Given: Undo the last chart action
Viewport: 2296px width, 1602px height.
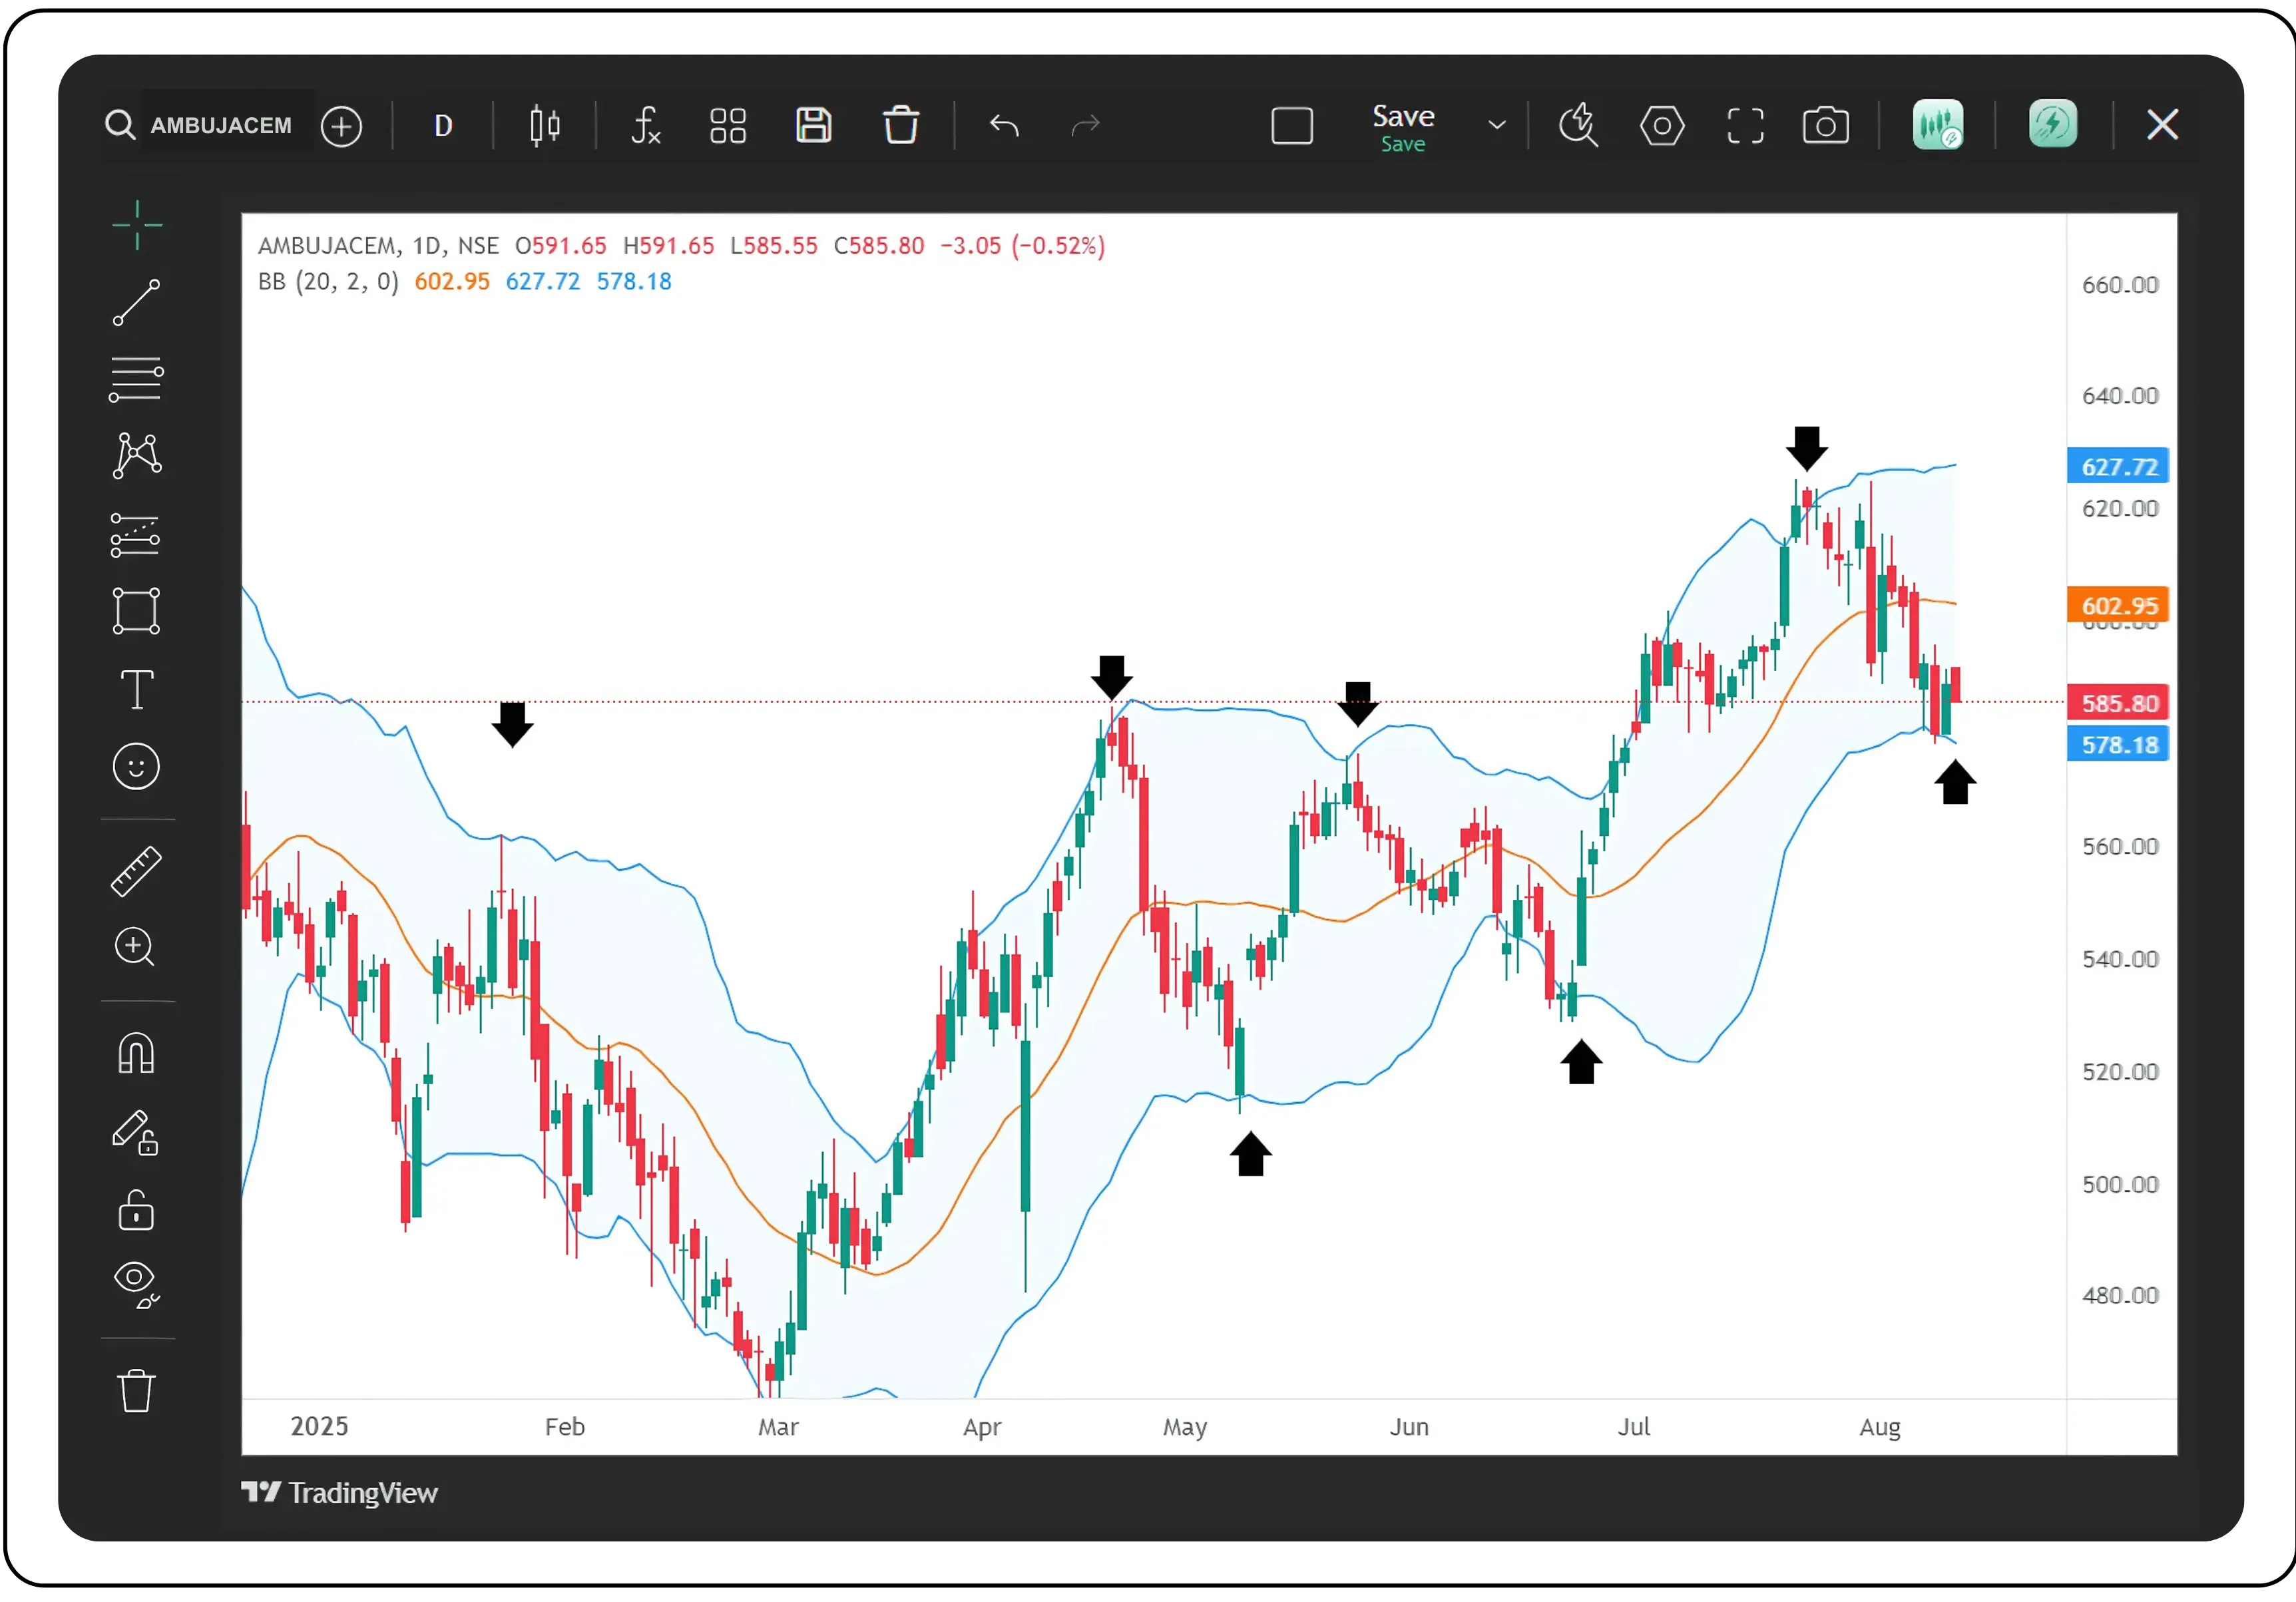Looking at the screenshot, I should [1005, 125].
